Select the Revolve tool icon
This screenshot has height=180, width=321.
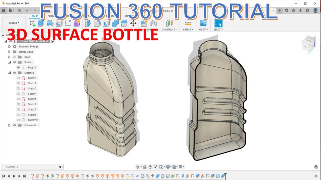coord(50,23)
